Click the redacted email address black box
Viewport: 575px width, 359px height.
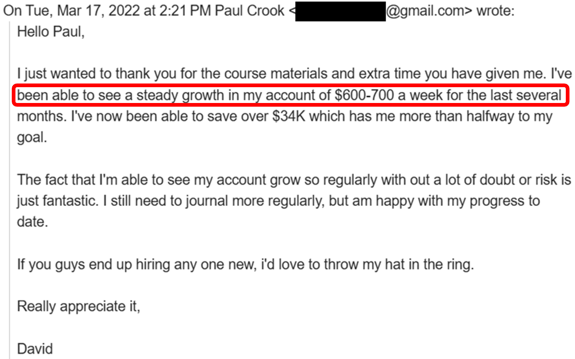tap(340, 11)
